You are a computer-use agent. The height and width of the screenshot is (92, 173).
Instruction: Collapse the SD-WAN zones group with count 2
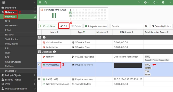[39, 37]
